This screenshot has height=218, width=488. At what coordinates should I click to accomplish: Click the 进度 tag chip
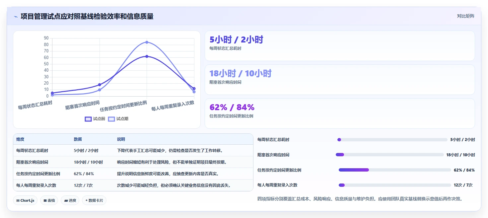click(70, 200)
